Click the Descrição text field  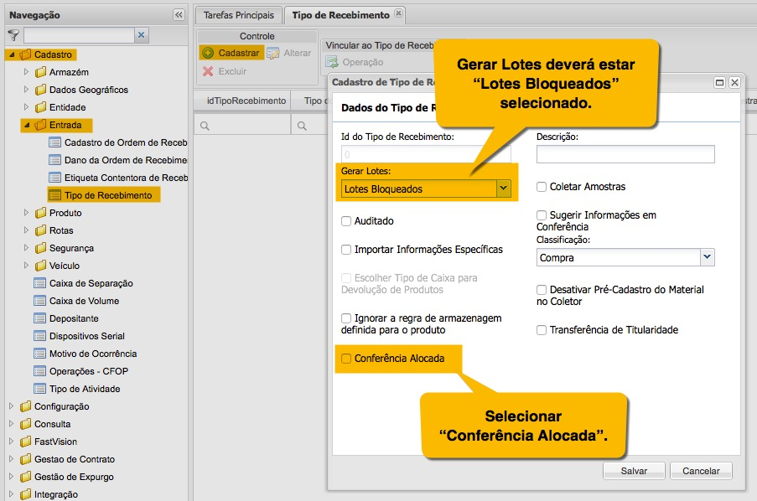coord(625,154)
